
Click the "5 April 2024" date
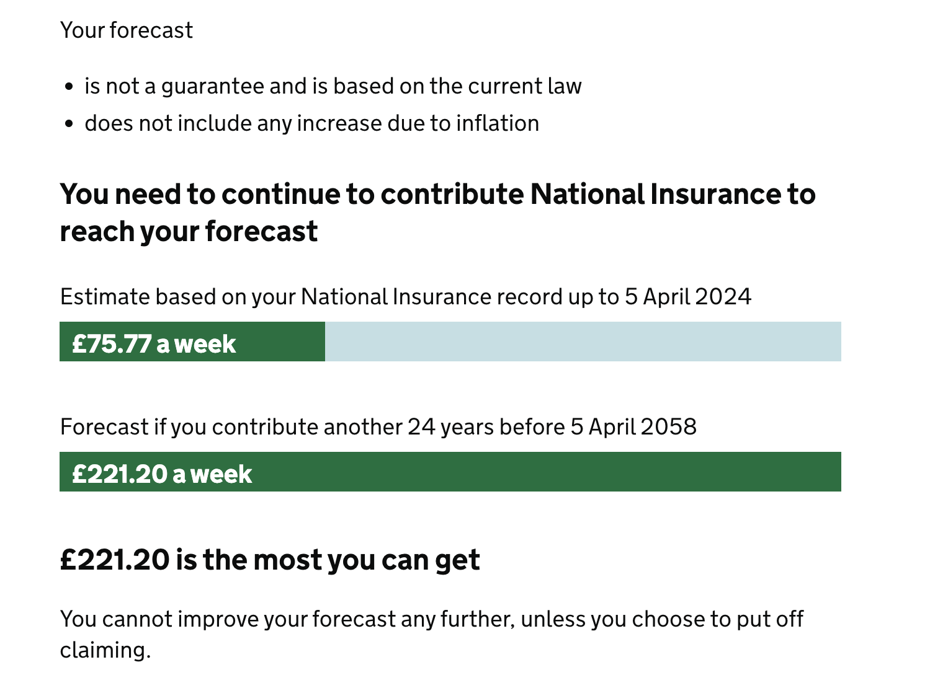pyautogui.click(x=688, y=297)
